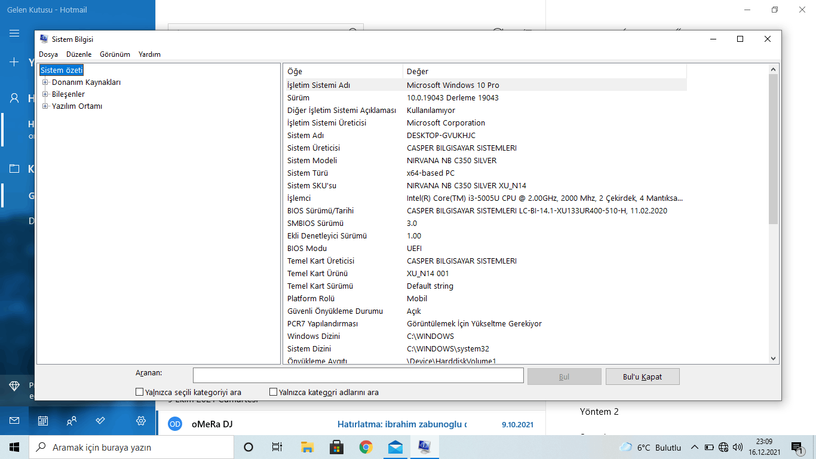Screen dimensions: 816x459
Task: Enable Yalnızca seçili kategoriyi ara checkbox
Action: click(140, 393)
